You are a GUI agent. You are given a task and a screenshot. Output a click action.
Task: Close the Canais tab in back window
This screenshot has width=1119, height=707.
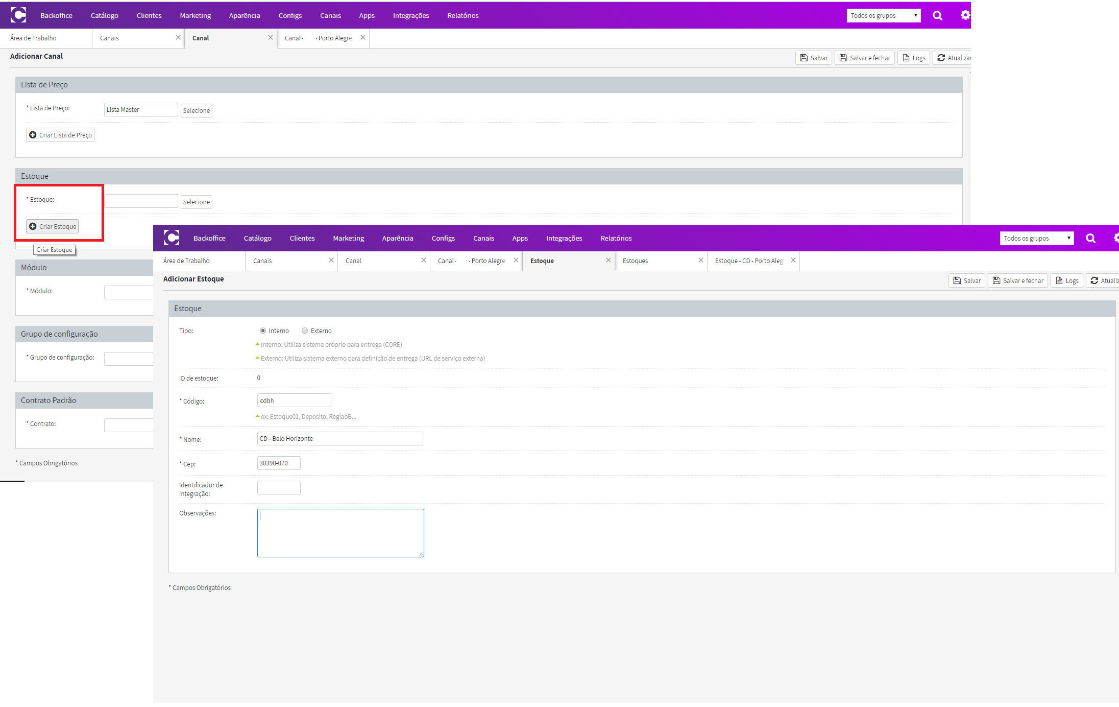pos(178,37)
